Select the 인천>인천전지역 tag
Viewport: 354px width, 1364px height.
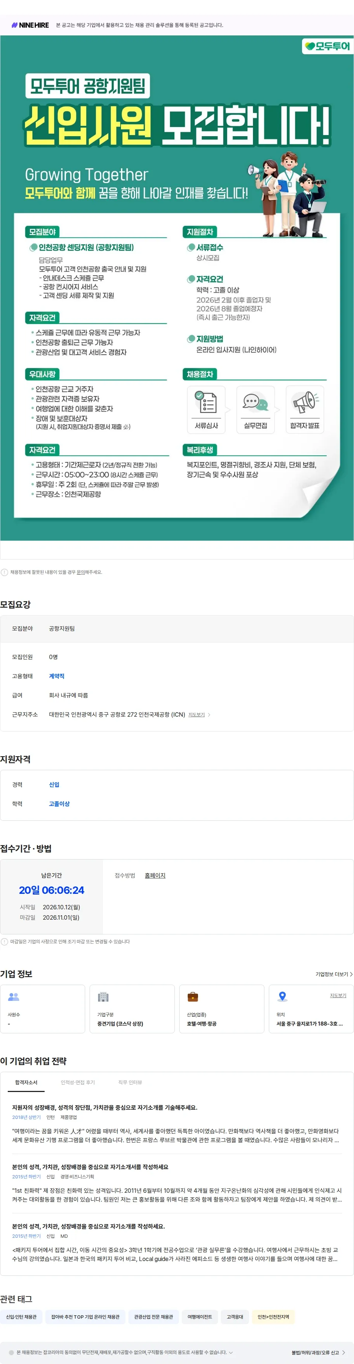pyautogui.click(x=273, y=1317)
